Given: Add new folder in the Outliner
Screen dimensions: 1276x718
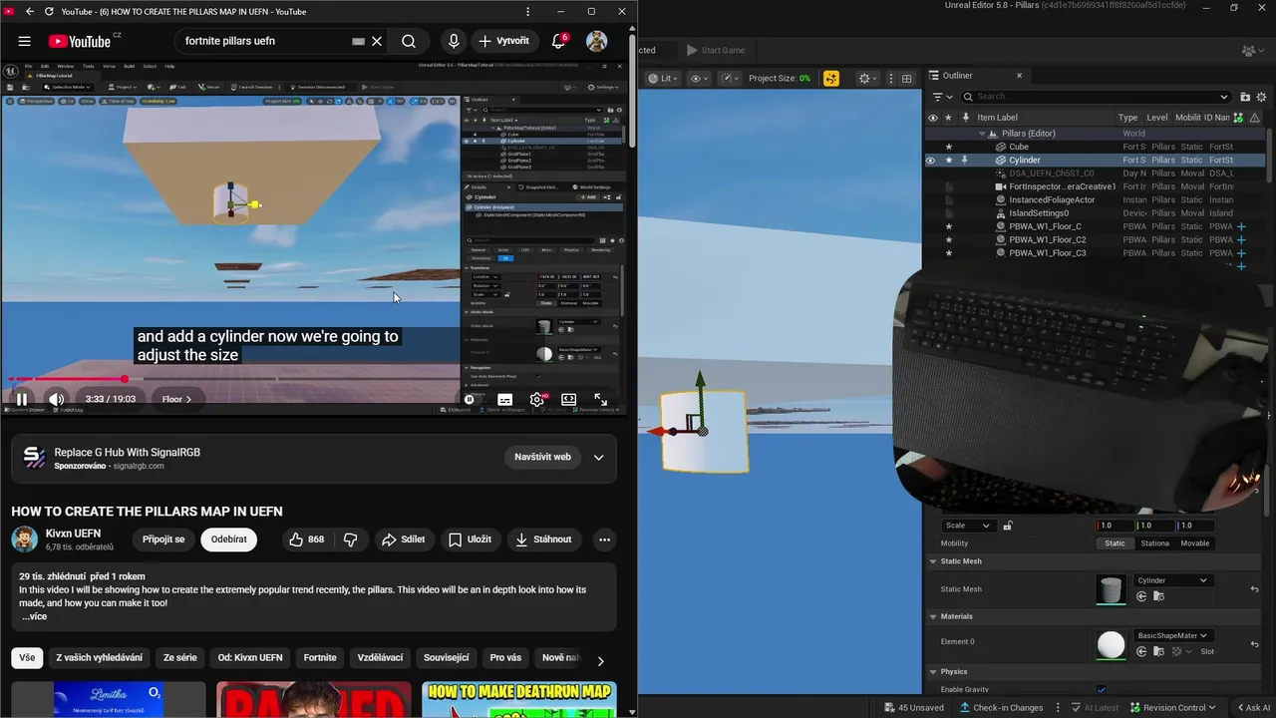Looking at the screenshot, I should tap(1245, 97).
